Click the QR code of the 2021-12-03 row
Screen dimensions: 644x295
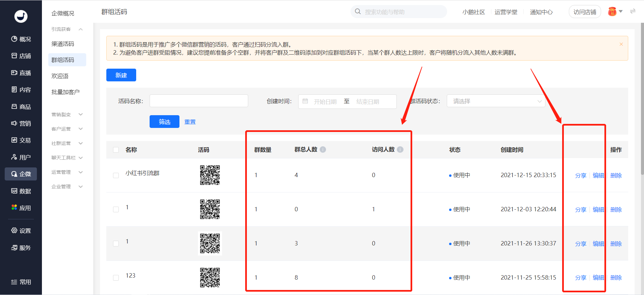(210, 209)
